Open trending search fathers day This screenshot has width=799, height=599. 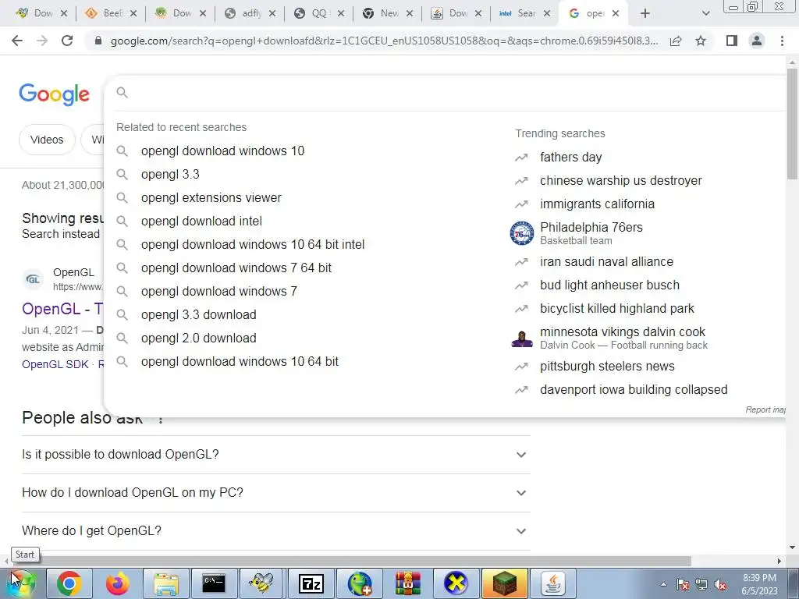[570, 158]
